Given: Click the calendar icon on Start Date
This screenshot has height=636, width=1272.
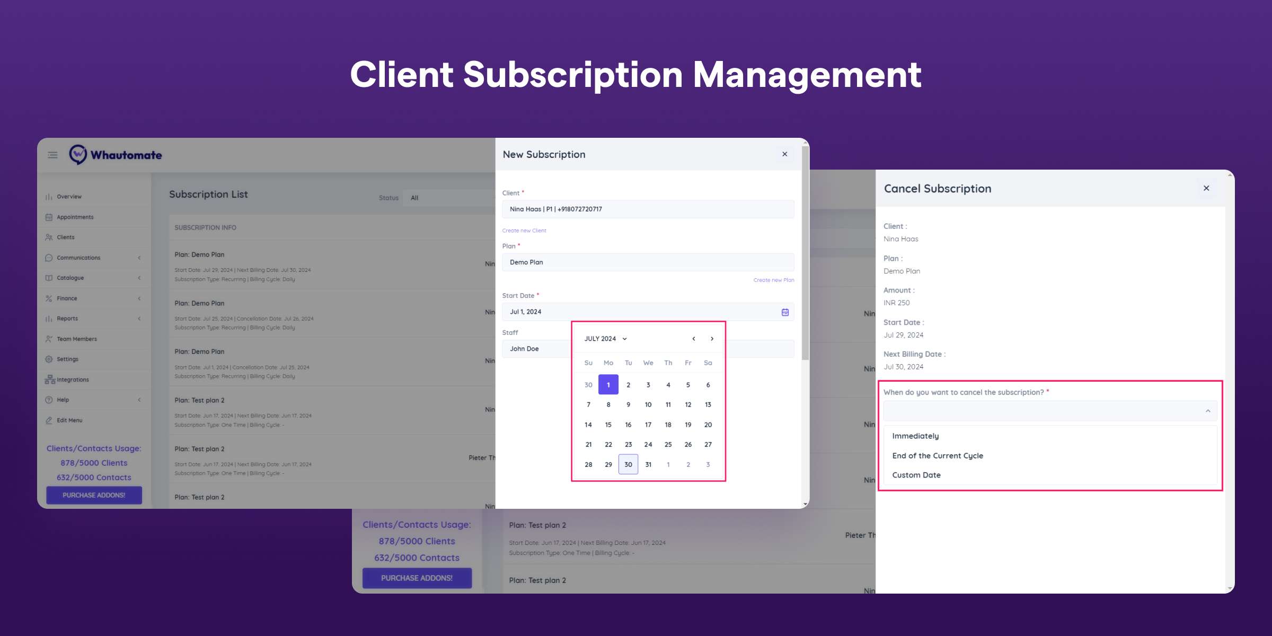Looking at the screenshot, I should click(x=784, y=312).
